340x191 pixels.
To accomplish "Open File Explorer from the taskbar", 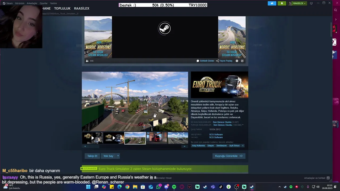I will (x=135, y=187).
